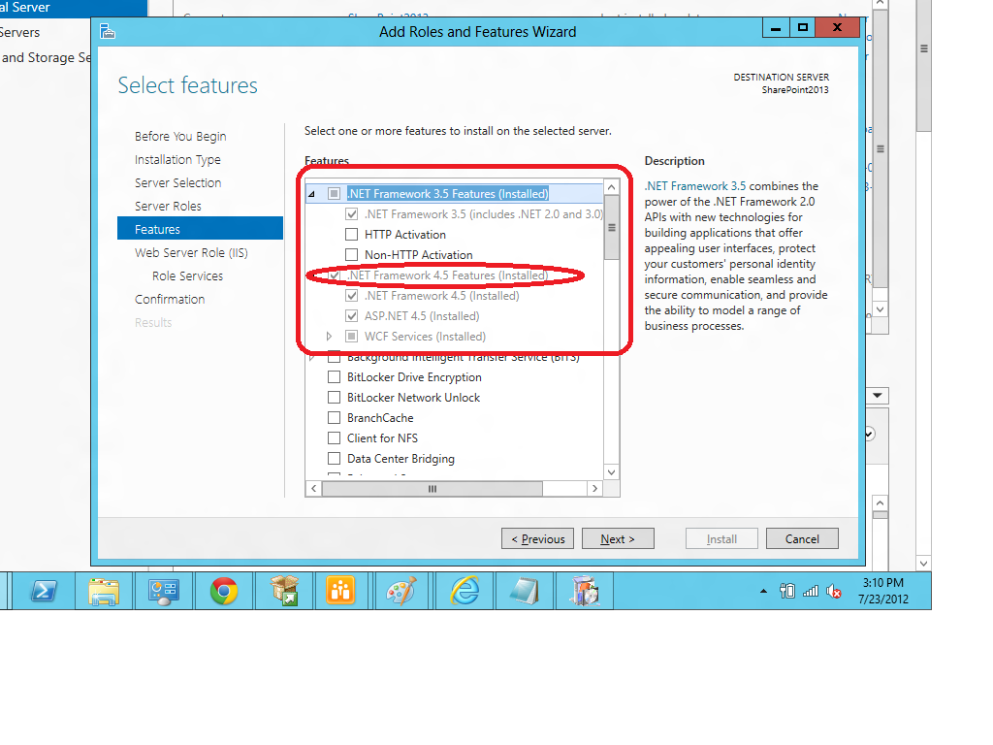The width and height of the screenshot is (993, 745).
Task: Show hidden icons in the system tray
Action: pos(764,590)
